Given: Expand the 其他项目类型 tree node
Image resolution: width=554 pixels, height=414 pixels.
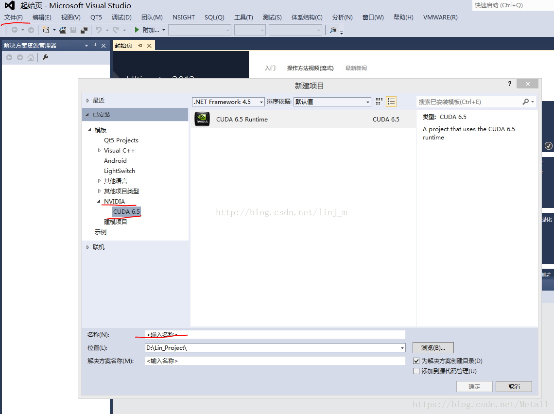Looking at the screenshot, I should click(99, 191).
